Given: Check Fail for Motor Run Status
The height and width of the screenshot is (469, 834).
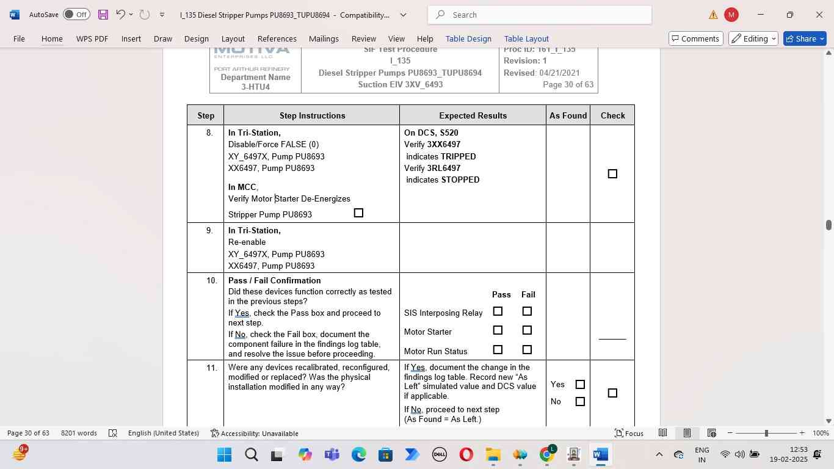Looking at the screenshot, I should (527, 350).
